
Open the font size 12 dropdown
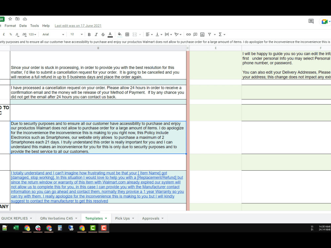[x=76, y=34]
